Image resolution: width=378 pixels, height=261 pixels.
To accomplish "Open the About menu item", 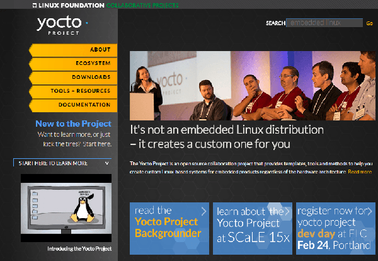I will click(x=73, y=50).
